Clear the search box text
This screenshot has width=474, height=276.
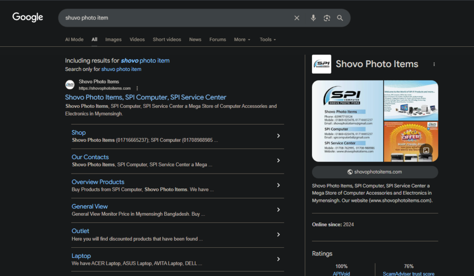(297, 18)
